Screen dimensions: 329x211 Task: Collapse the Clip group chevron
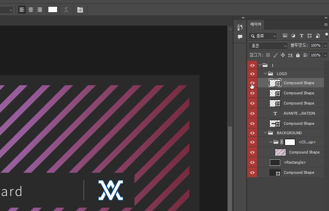pos(271,142)
